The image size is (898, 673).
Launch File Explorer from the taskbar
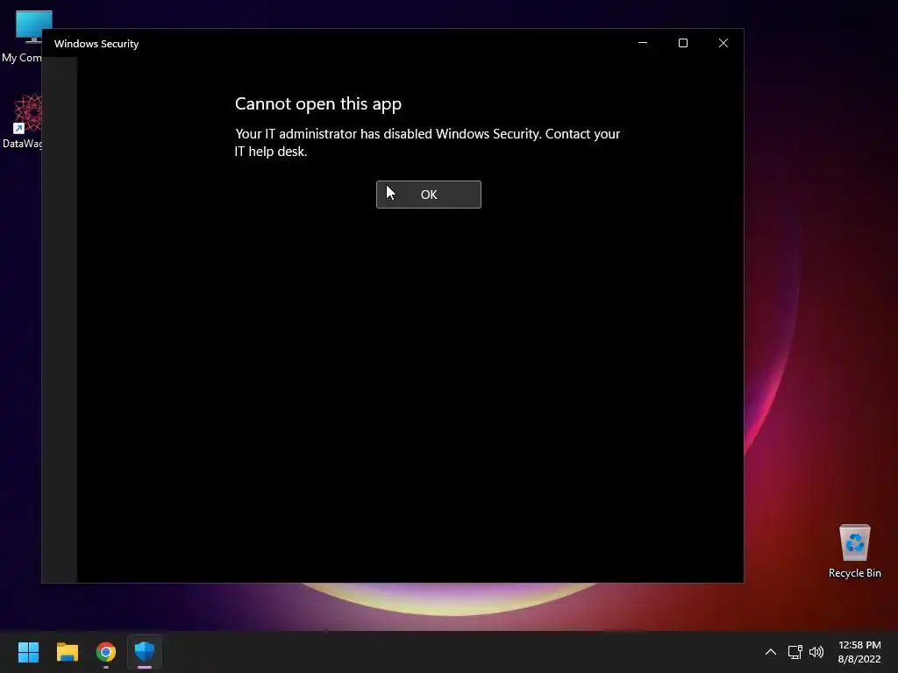(67, 652)
